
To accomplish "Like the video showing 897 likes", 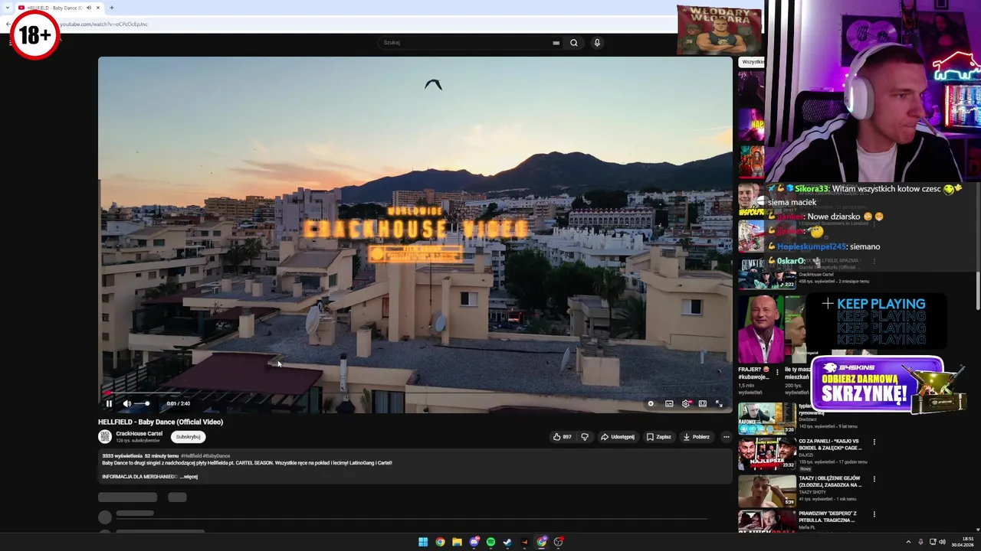I will point(562,437).
